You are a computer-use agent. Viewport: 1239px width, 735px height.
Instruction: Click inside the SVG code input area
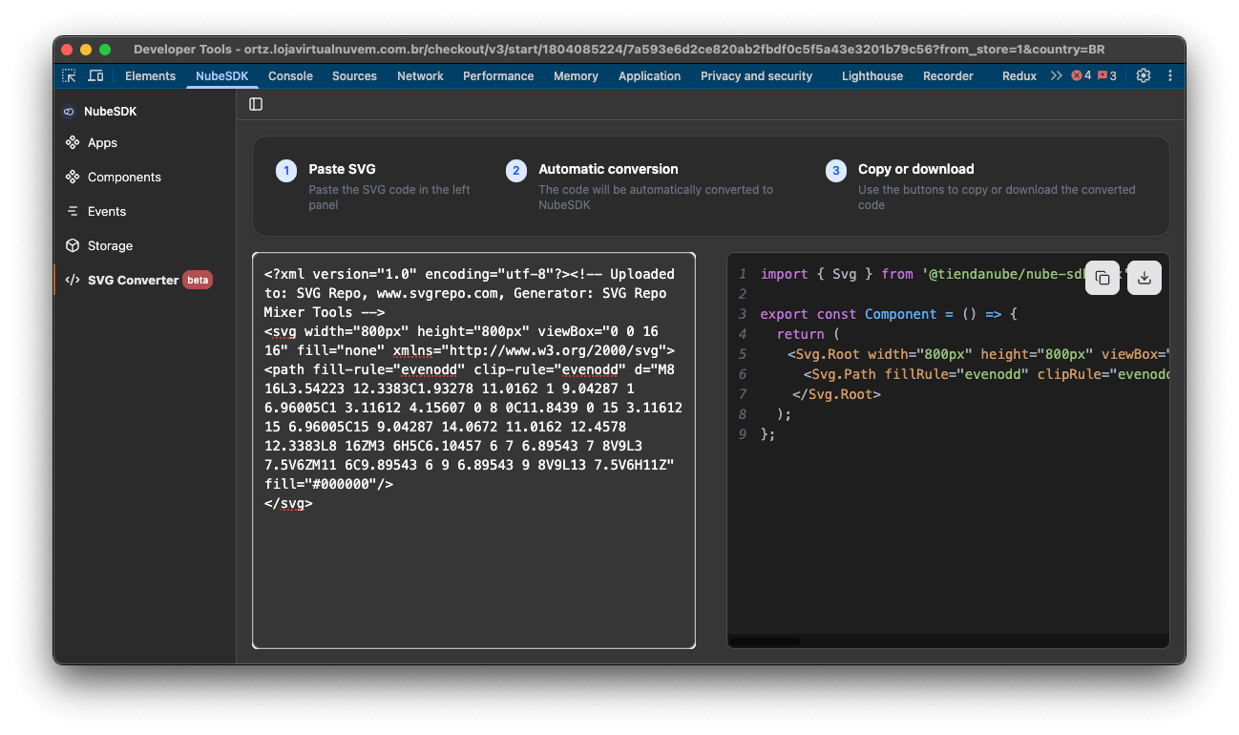(x=473, y=449)
